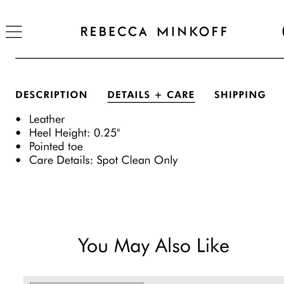The height and width of the screenshot is (284, 284).
Task: Select the Details + Care tab
Action: 151,95
